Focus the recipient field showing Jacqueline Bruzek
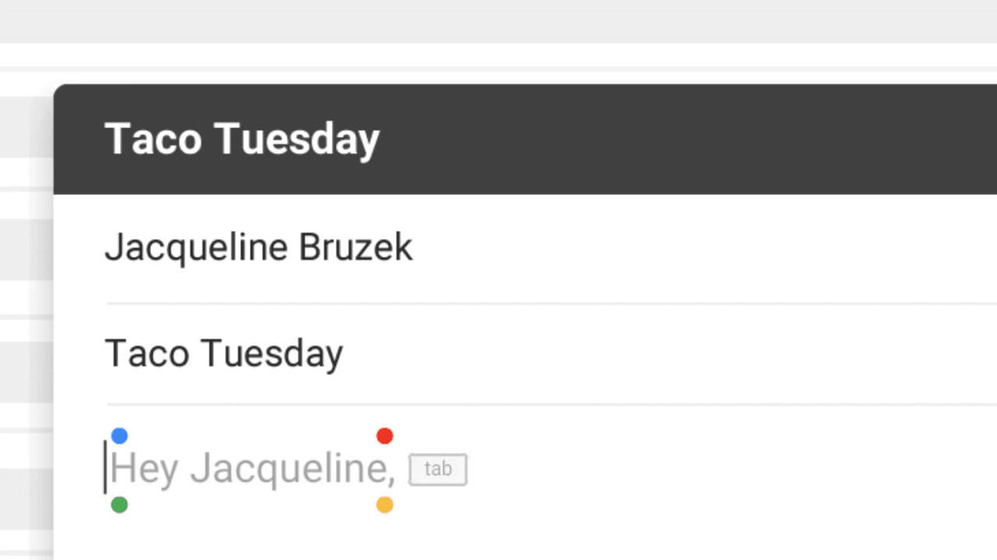997x560 pixels. coord(545,248)
